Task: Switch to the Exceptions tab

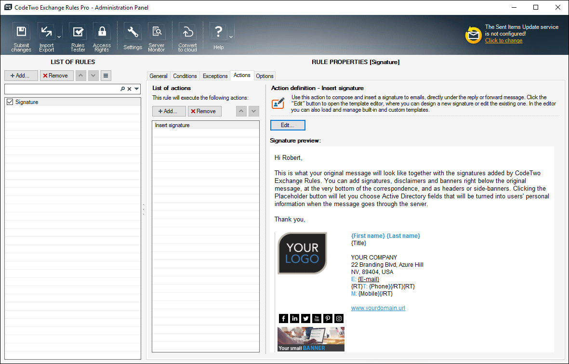Action: (215, 76)
